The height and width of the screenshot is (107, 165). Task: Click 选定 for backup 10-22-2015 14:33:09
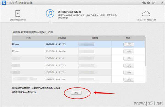[x=129, y=58]
